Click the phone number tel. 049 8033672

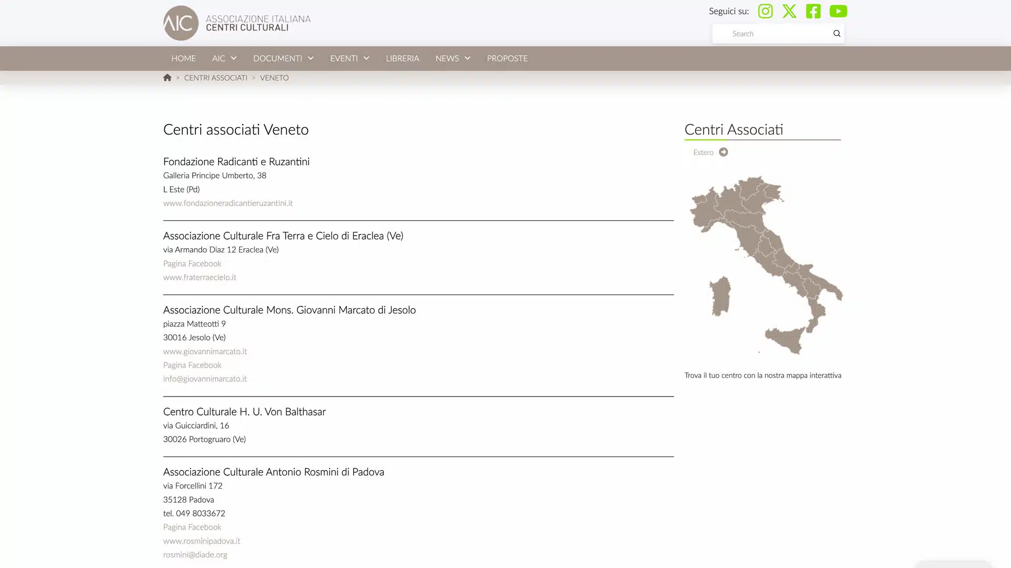[x=194, y=513]
